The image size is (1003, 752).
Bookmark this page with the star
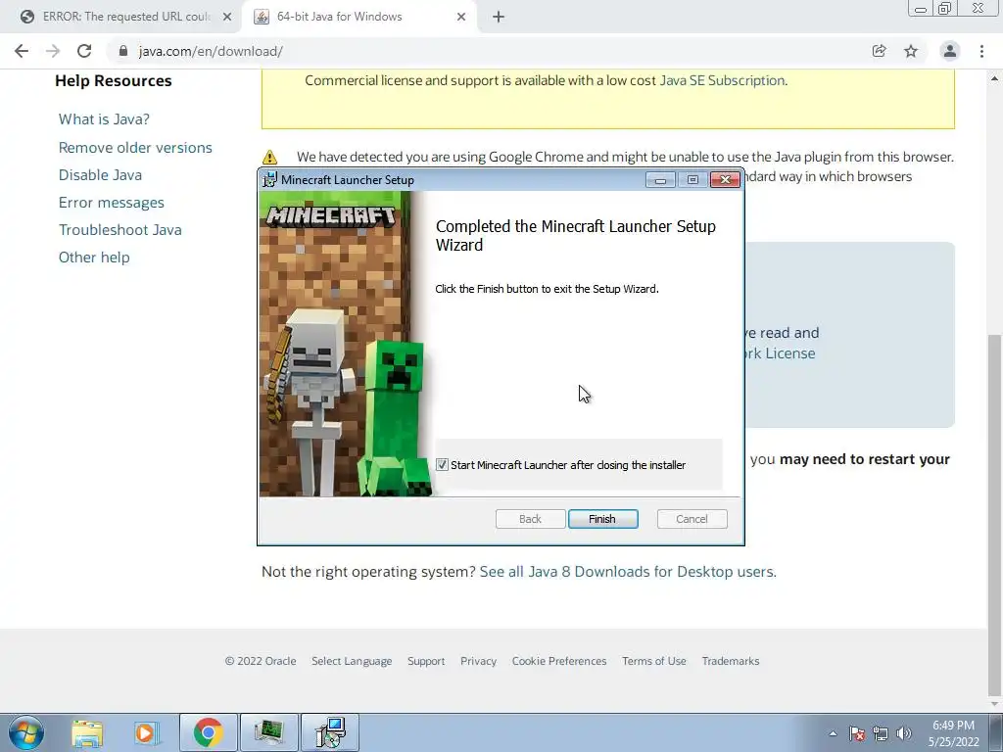911,51
